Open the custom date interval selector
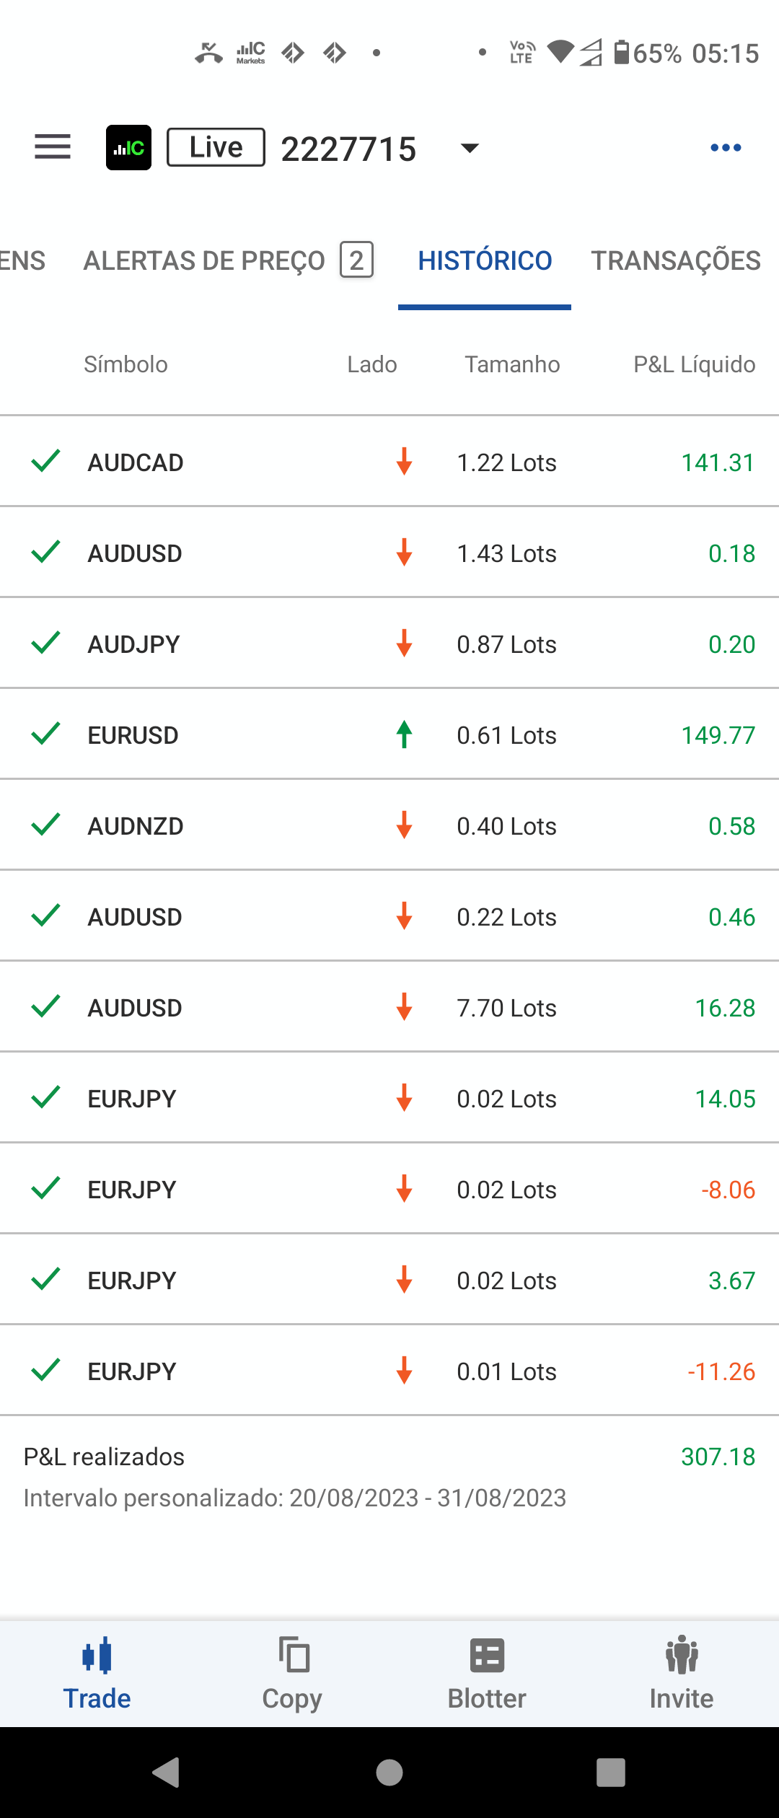779x1818 pixels. [295, 1498]
